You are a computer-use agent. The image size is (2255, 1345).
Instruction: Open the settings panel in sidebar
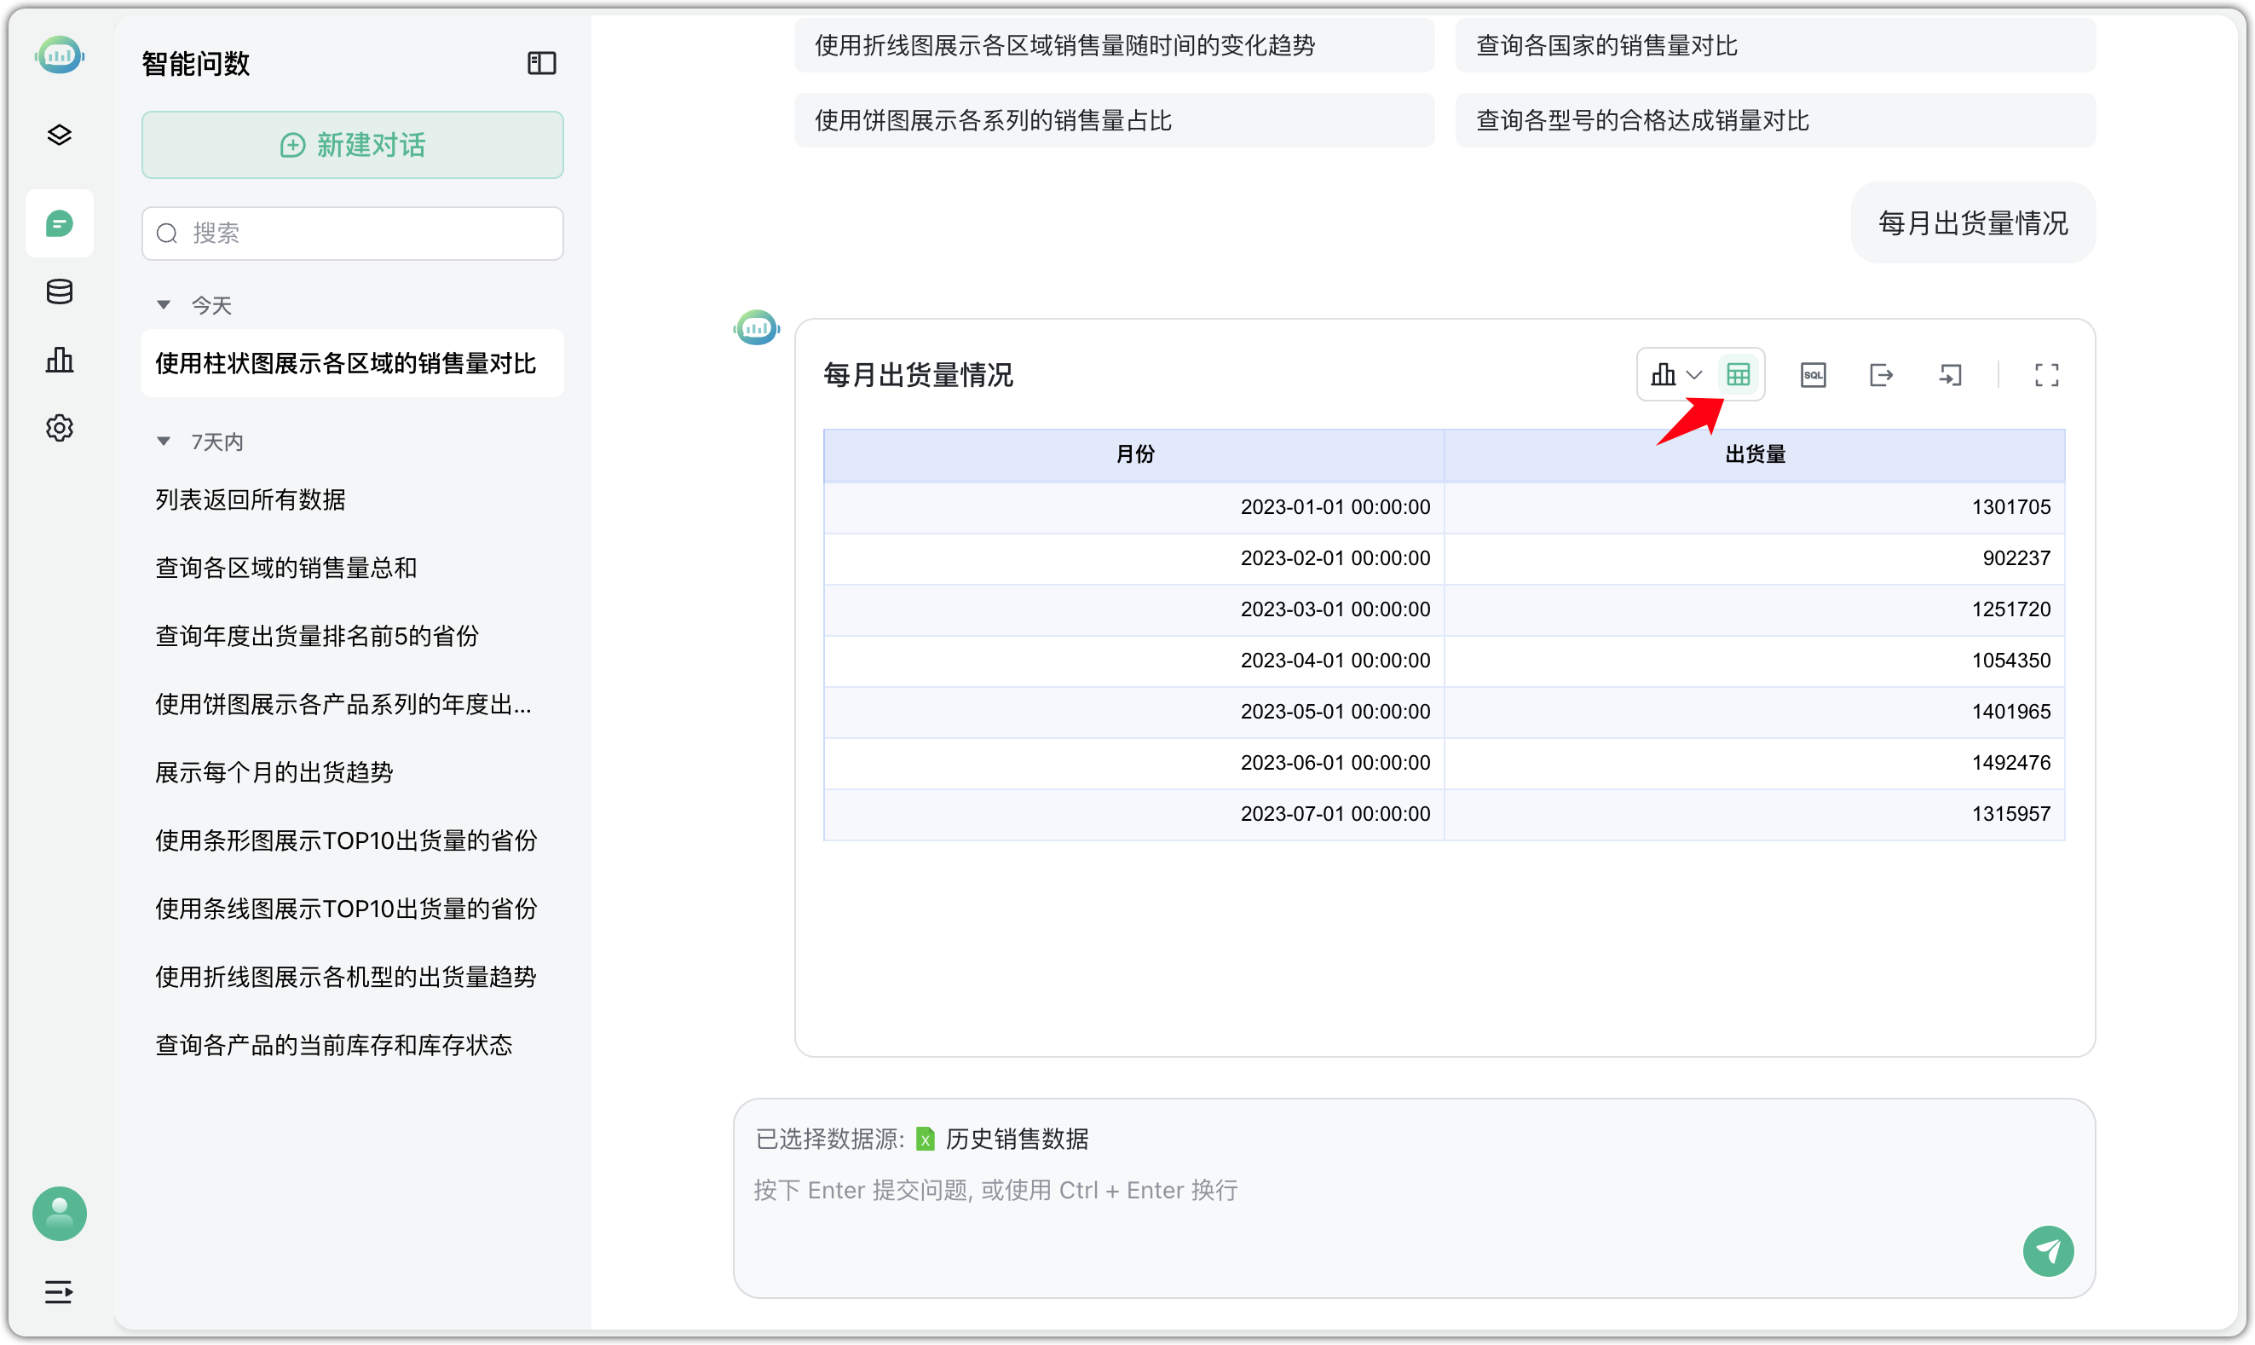click(x=59, y=428)
